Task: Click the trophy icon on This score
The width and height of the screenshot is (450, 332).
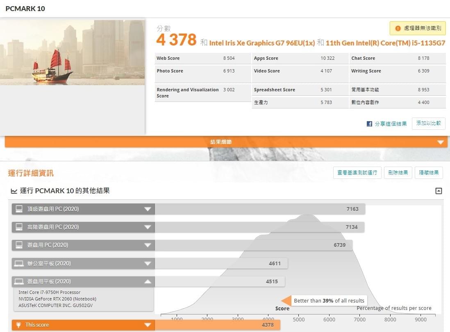Action: click(x=18, y=325)
